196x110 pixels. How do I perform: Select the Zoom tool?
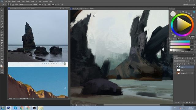(2, 62)
